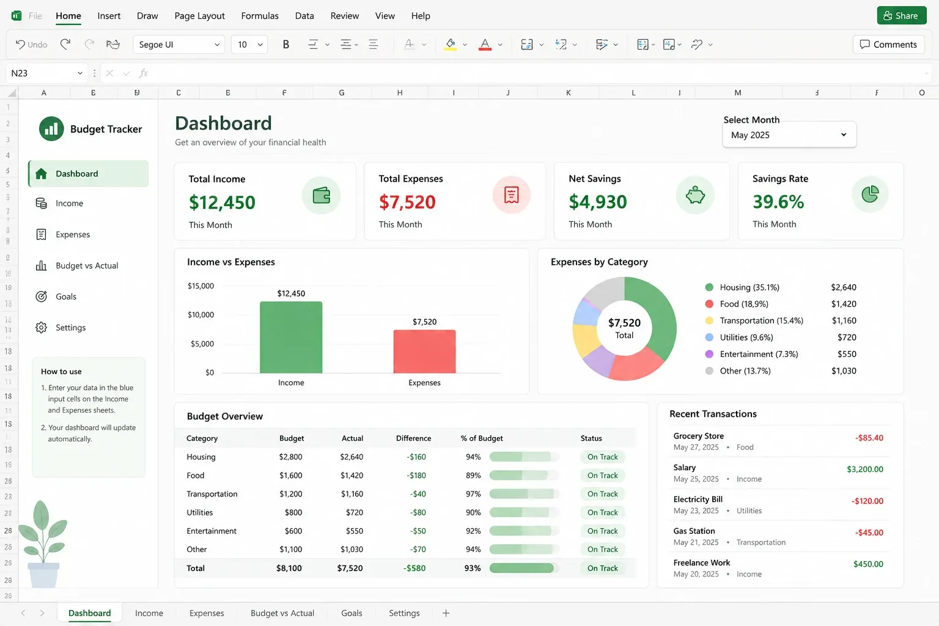Click the previous sheet navigation arrow

click(x=23, y=613)
